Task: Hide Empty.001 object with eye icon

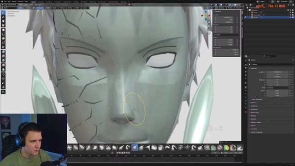Action: click(x=290, y=15)
